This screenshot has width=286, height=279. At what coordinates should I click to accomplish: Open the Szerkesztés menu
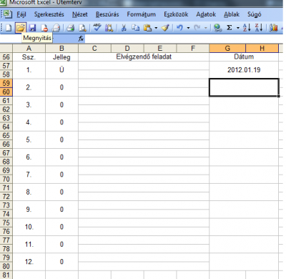pos(49,14)
